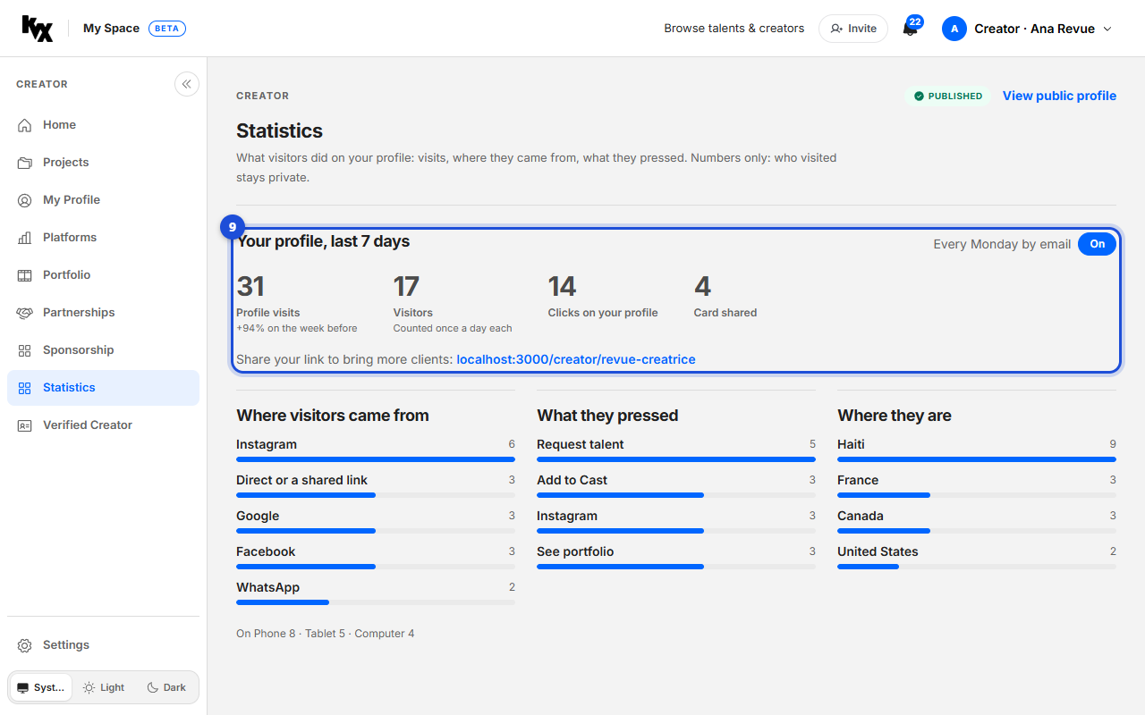This screenshot has width=1145, height=715.
Task: Toggle the Every Monday by email switch
Action: [x=1097, y=244]
